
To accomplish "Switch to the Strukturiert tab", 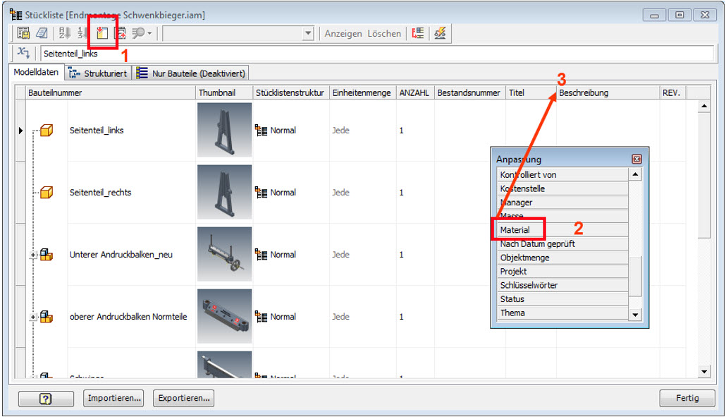I will (97, 73).
